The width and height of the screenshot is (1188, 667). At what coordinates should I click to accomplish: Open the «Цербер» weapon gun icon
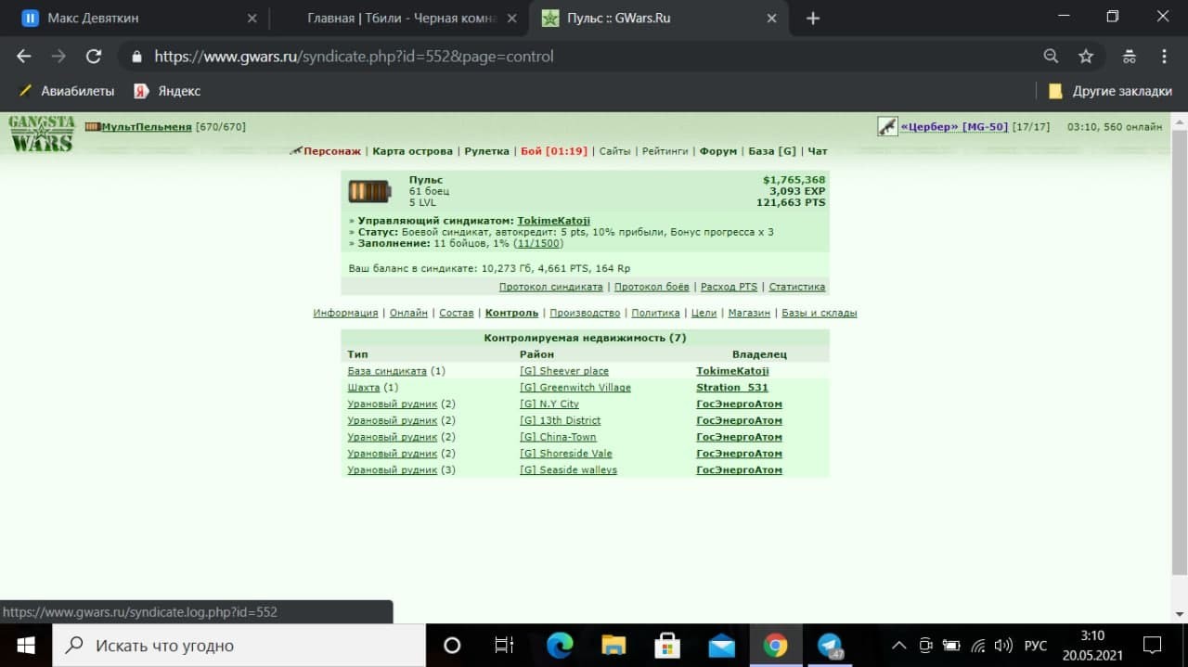[x=887, y=126]
